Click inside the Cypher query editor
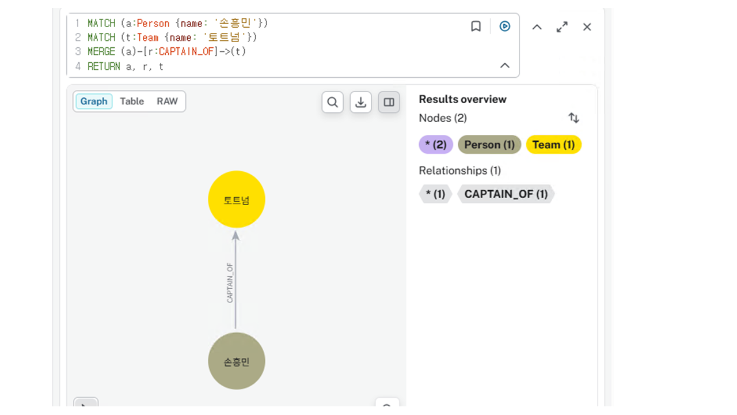Viewport: 737px width, 415px height. 288,45
